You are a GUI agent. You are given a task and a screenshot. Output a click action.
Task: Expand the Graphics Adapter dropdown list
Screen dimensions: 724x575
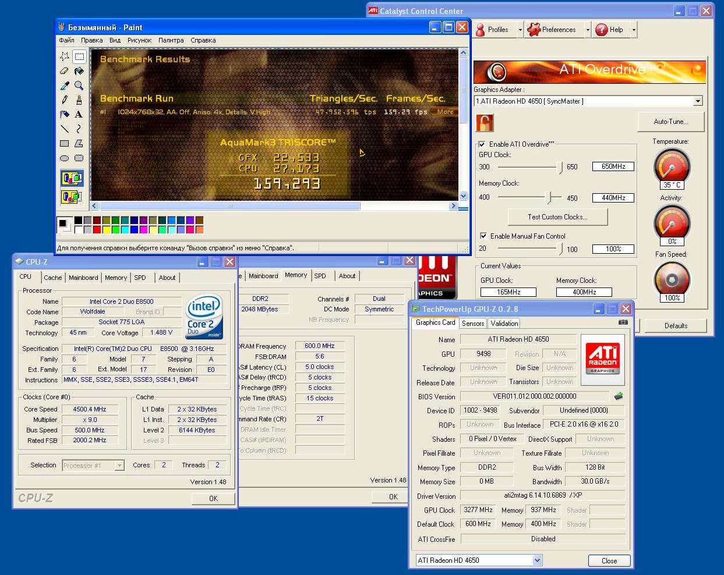point(698,101)
